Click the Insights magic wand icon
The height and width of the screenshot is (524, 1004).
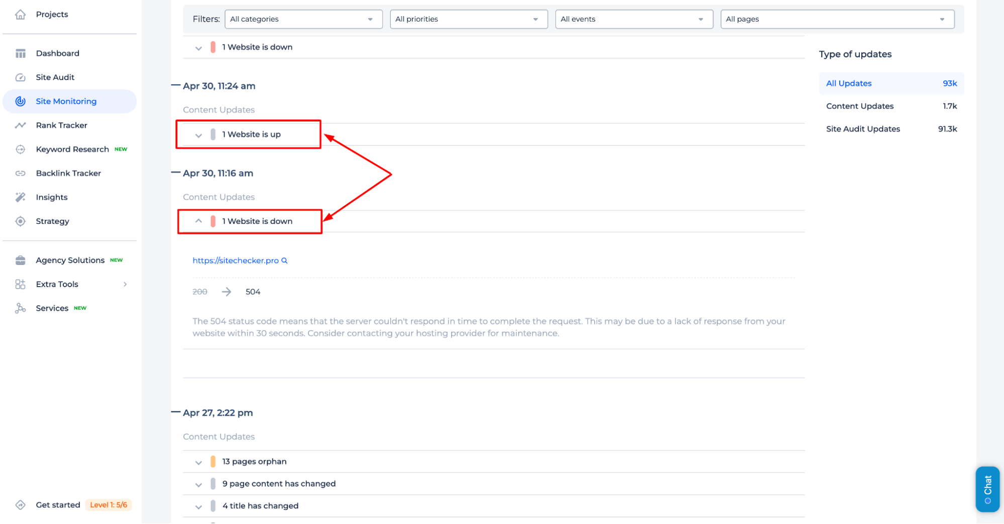20,197
